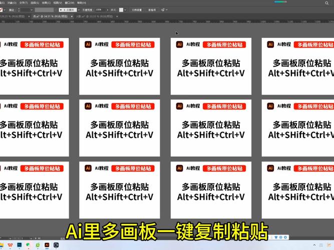Open the 文字(T) menu
Viewport: 334px width, 250px height.
pyautogui.click(x=24, y=3)
